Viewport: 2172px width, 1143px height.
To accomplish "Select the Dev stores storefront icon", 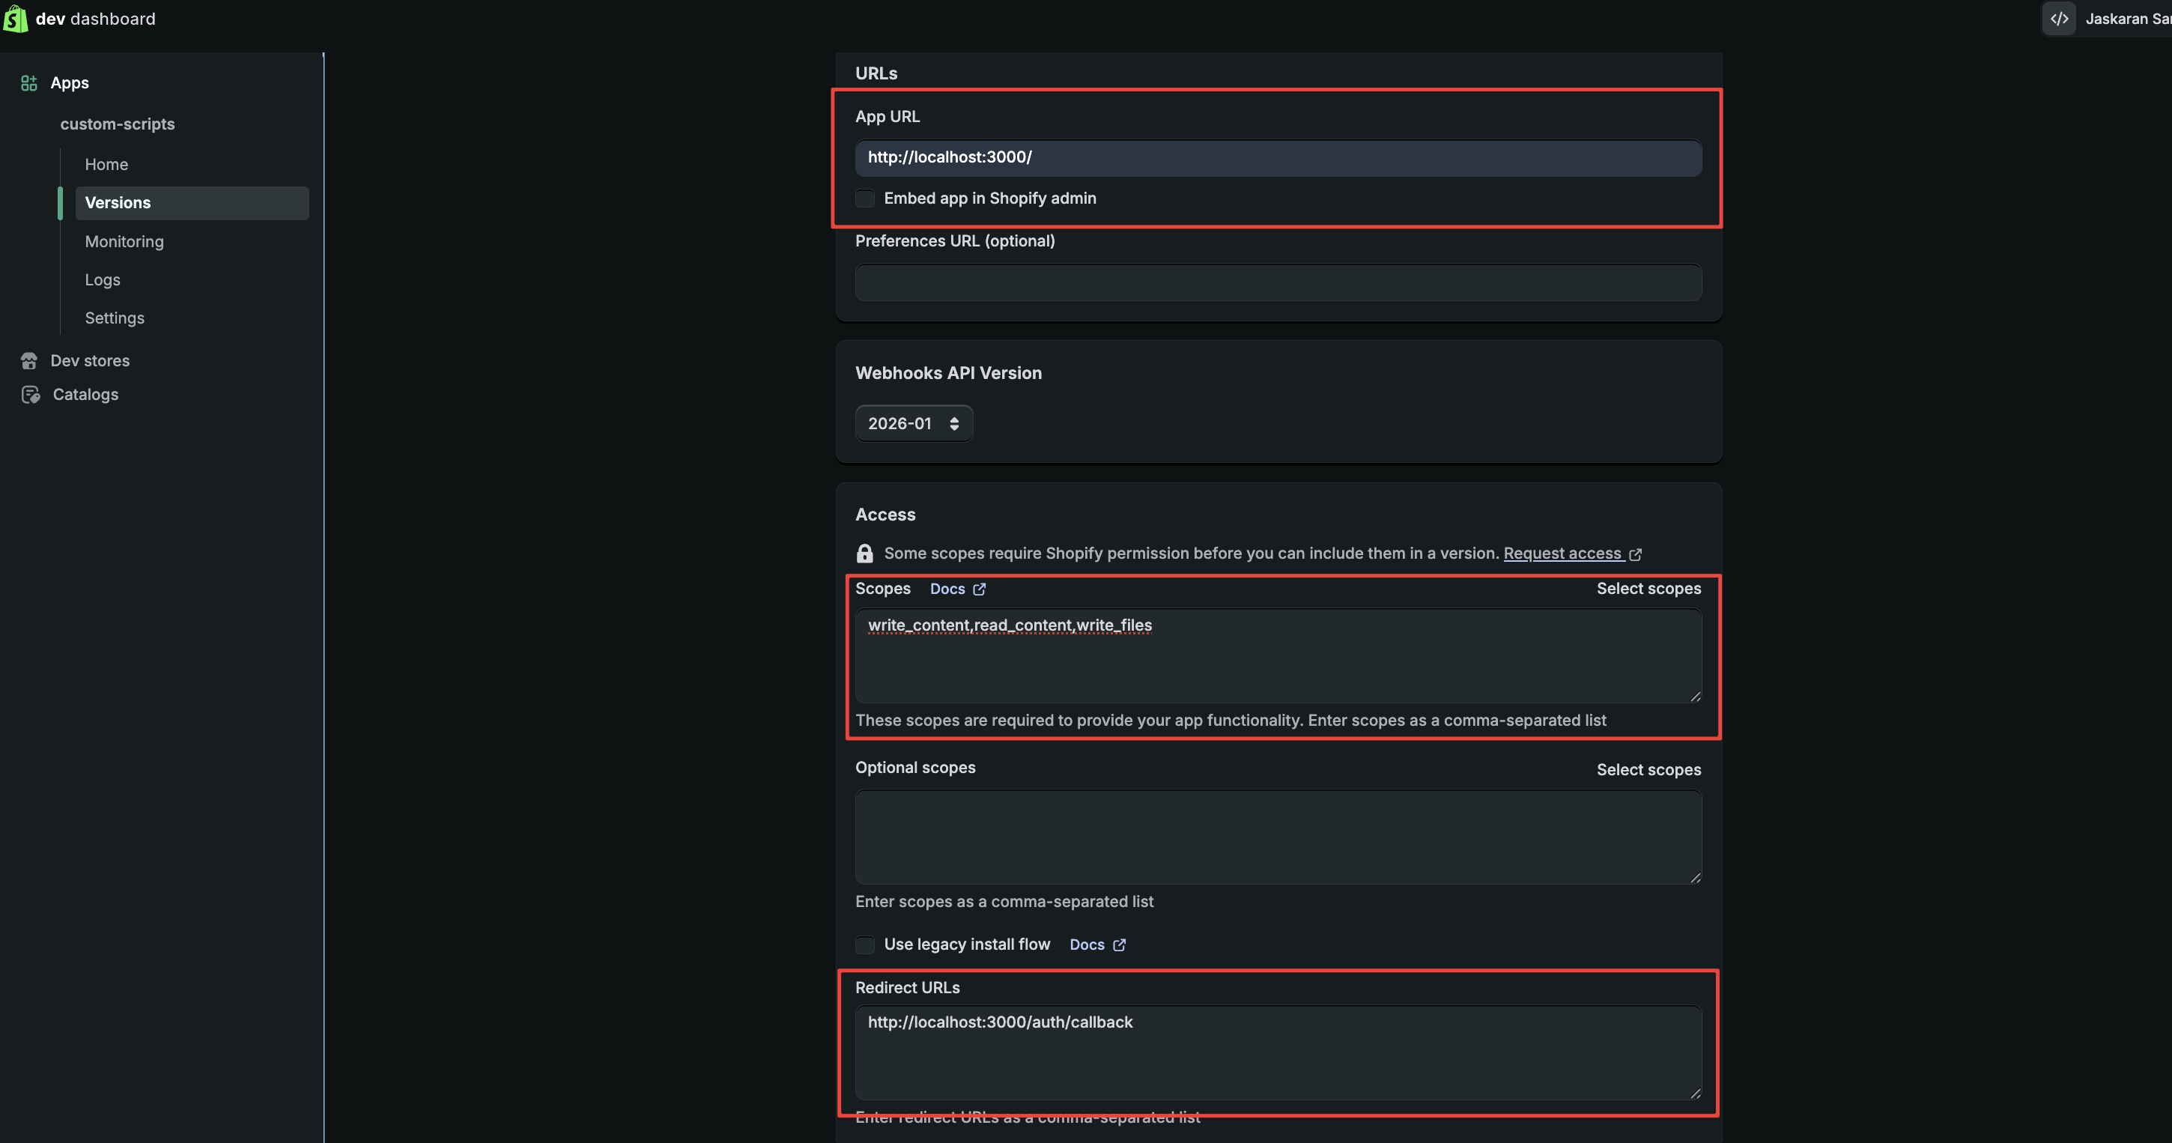I will point(28,360).
